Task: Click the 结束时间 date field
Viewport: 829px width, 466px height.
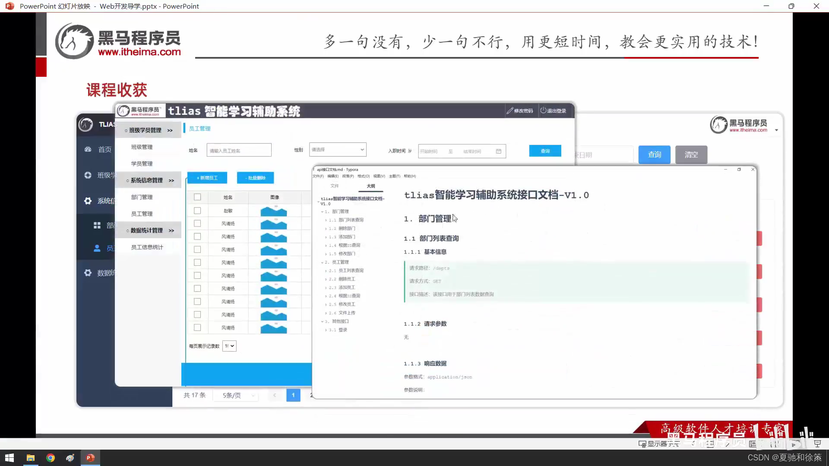Action: click(472, 151)
